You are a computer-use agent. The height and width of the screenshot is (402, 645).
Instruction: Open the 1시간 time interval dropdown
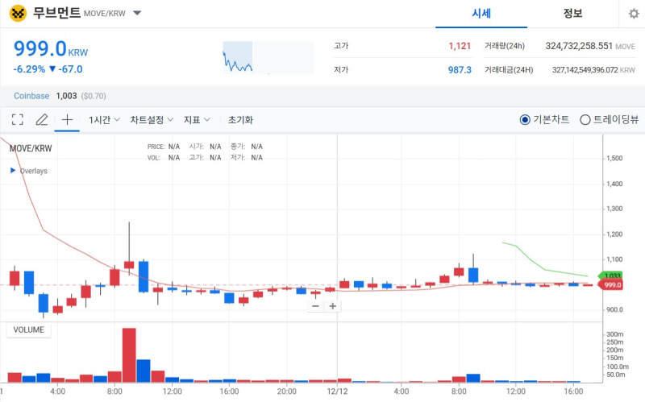coord(104,119)
